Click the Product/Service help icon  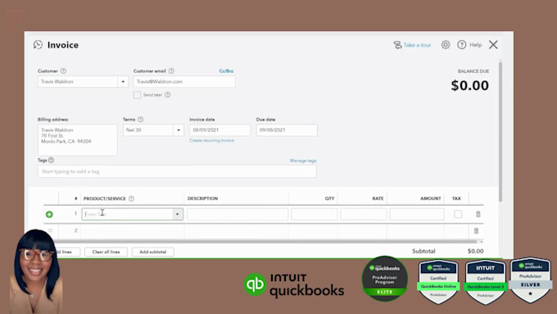(x=131, y=198)
